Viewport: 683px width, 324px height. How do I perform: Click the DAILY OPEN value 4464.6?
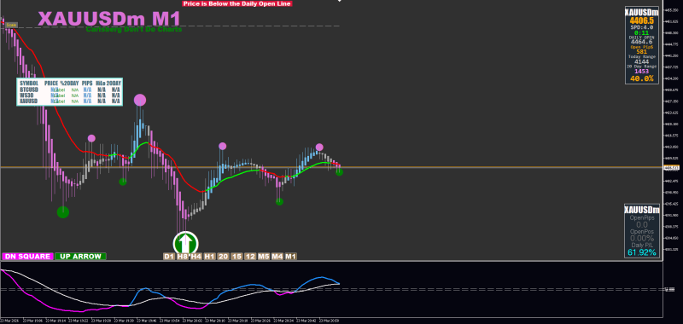[642, 42]
